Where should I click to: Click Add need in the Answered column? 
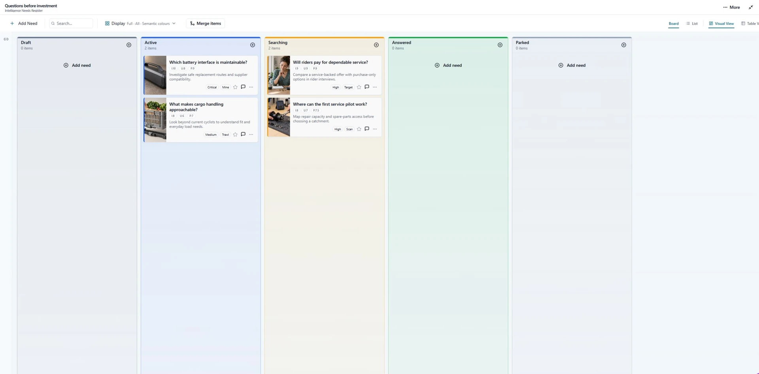click(x=448, y=65)
